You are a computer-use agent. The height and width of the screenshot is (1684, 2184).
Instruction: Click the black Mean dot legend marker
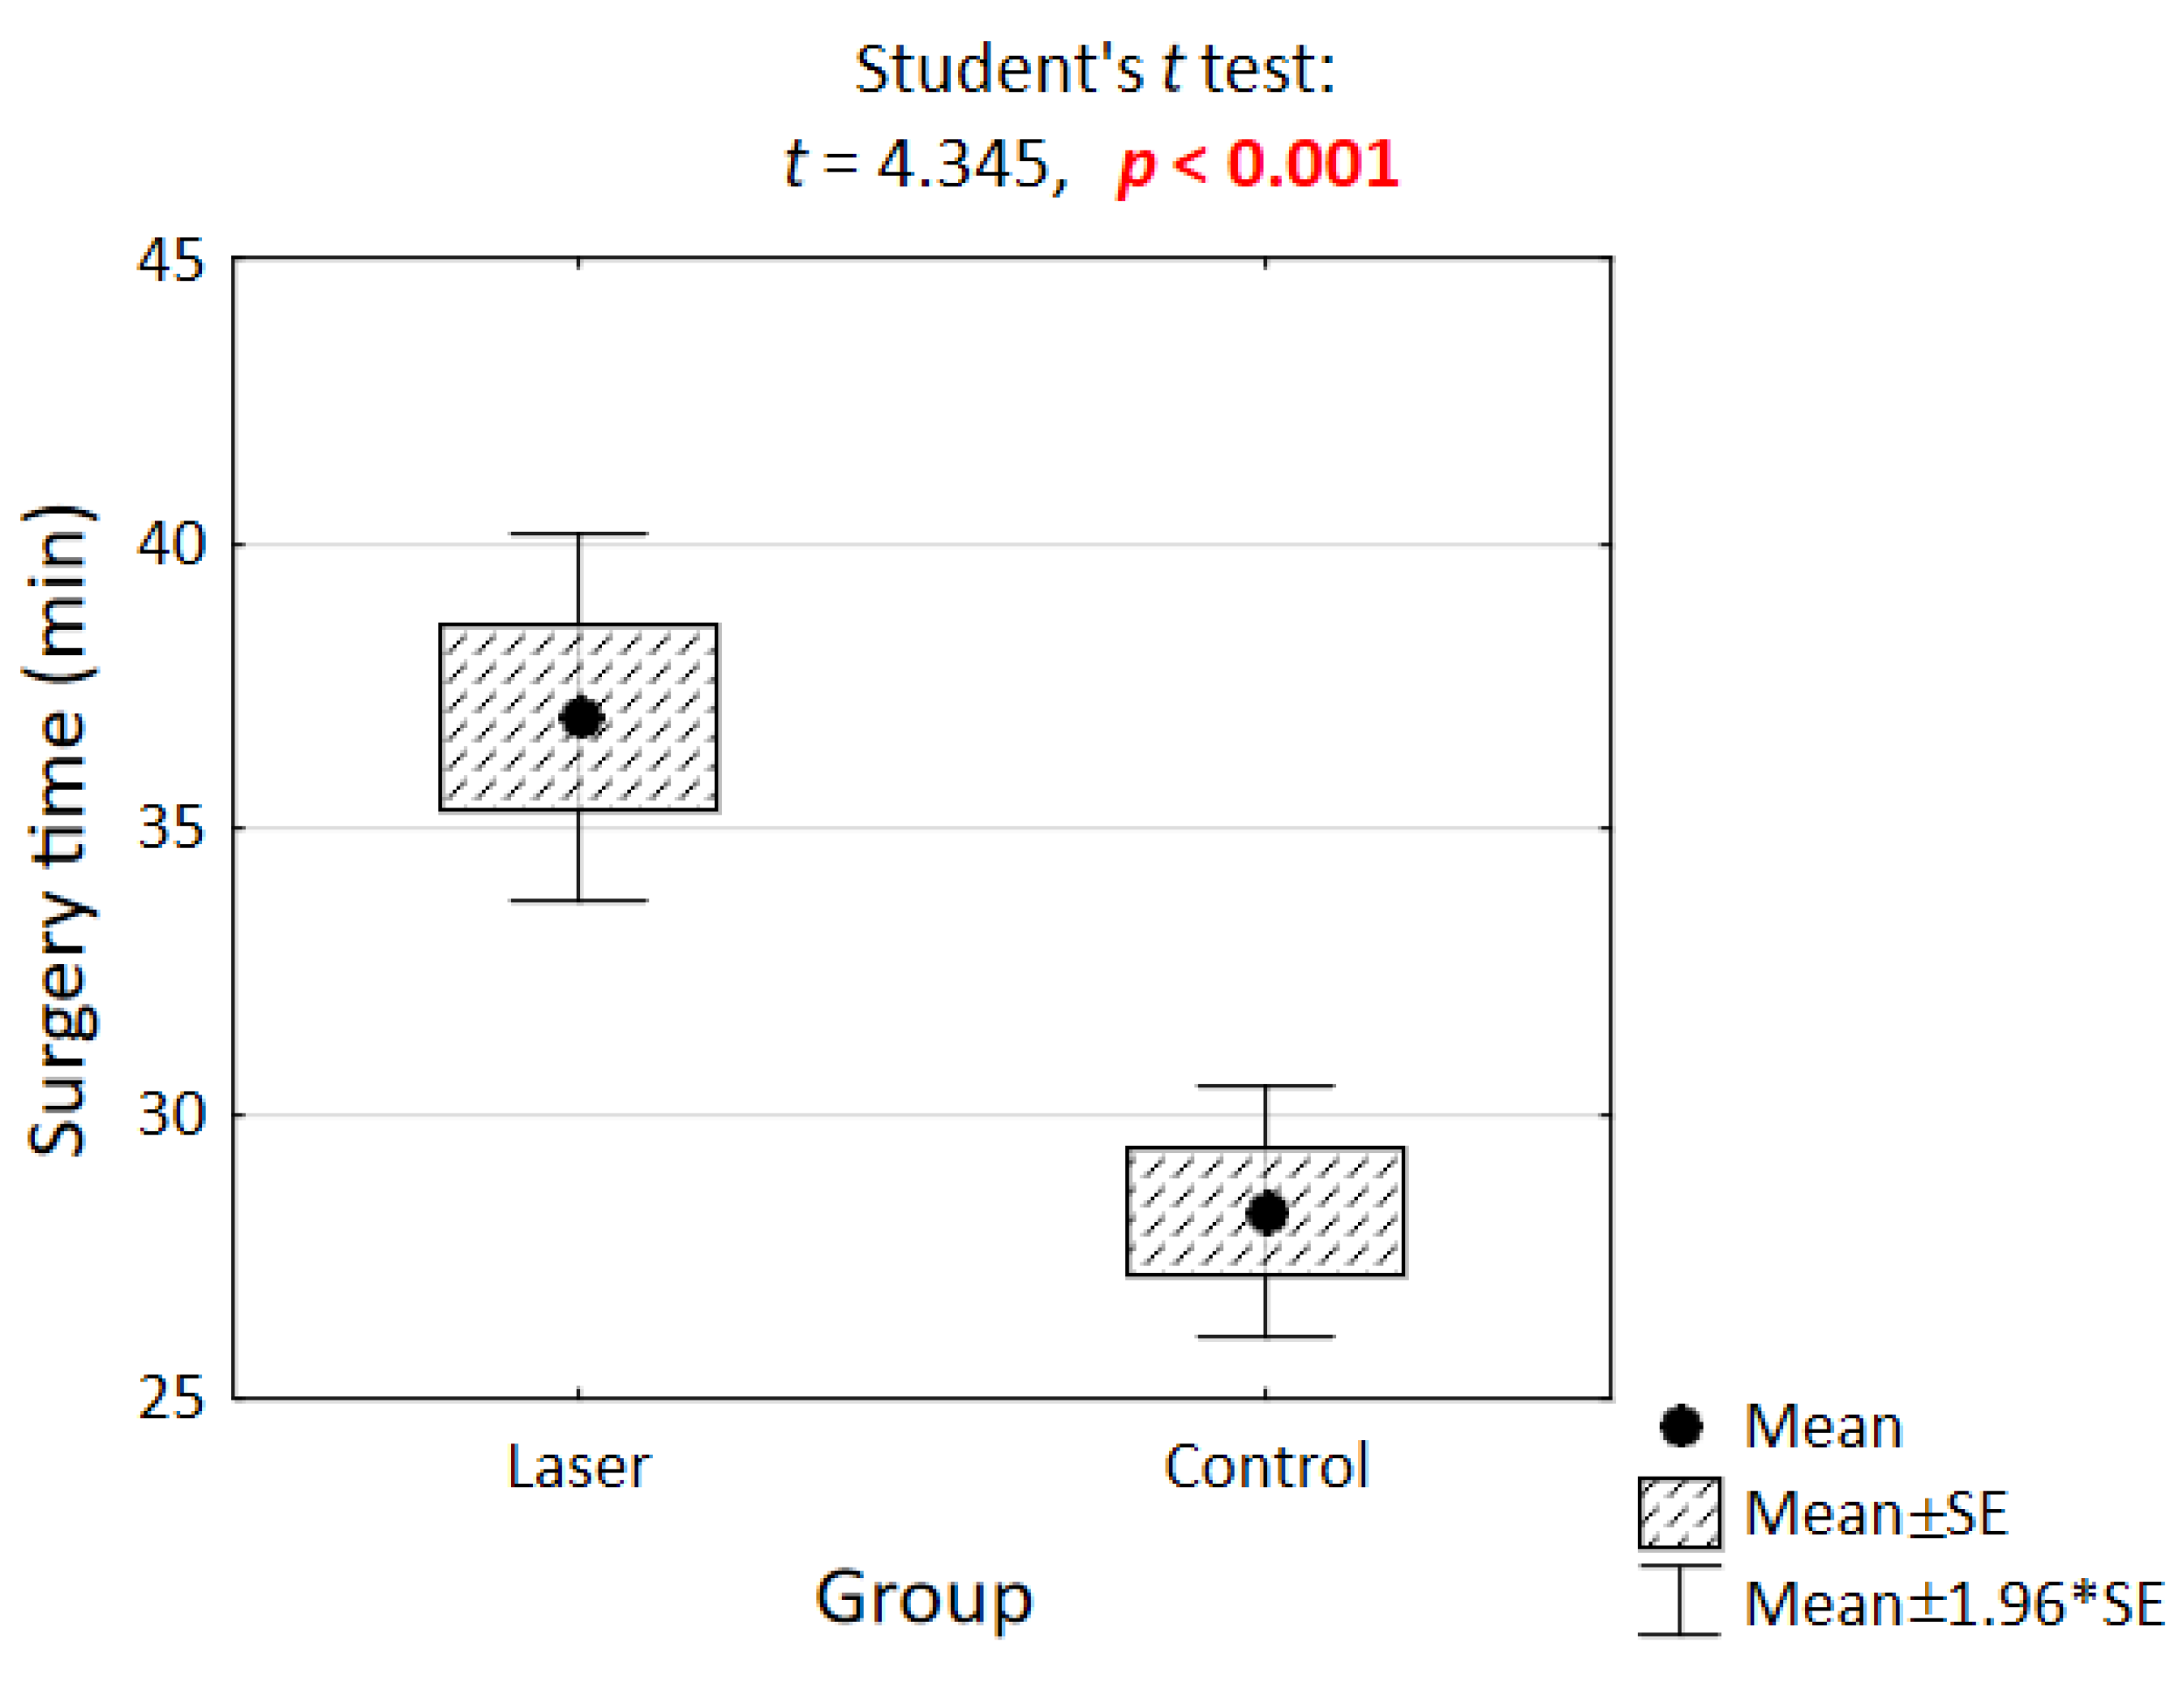[x=1681, y=1426]
